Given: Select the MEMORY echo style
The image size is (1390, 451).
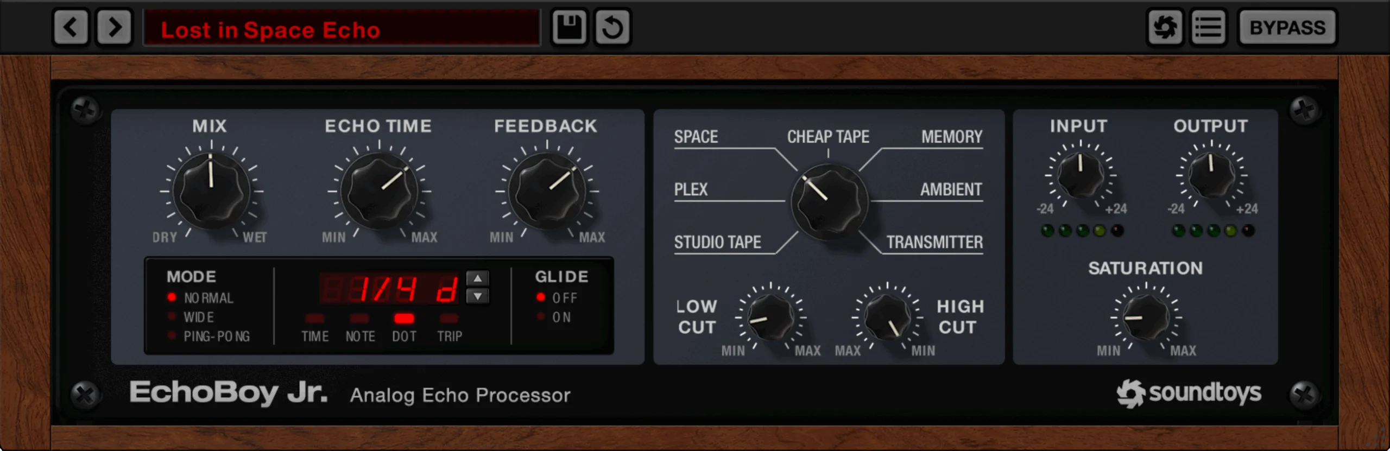Looking at the screenshot, I should tap(952, 137).
